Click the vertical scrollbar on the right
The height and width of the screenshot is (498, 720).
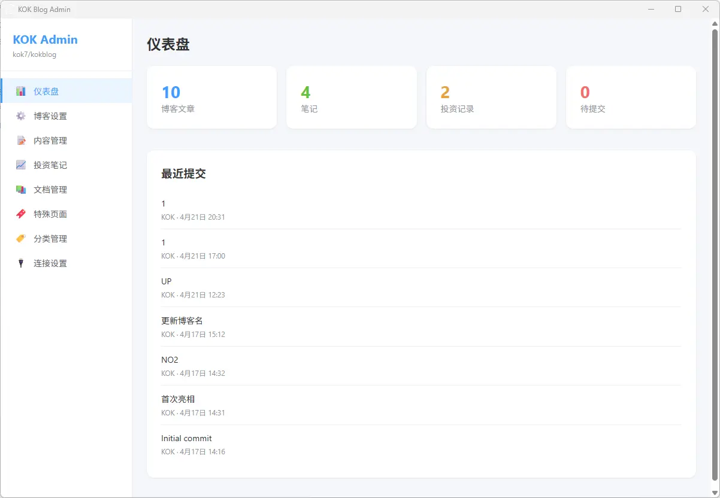715,251
